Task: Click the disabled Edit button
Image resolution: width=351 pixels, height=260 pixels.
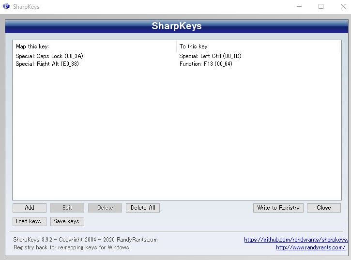Action: tap(67, 208)
